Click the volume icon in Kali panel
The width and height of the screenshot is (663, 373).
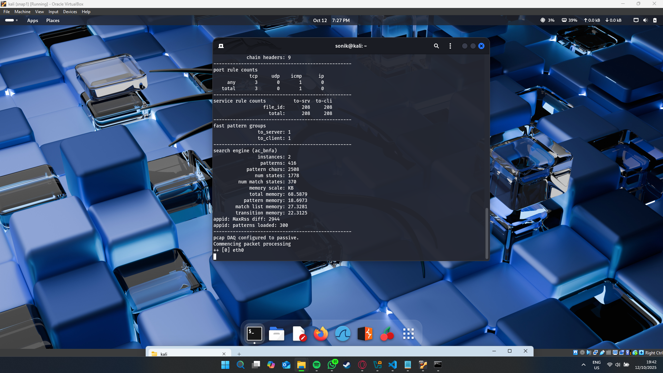pos(645,20)
